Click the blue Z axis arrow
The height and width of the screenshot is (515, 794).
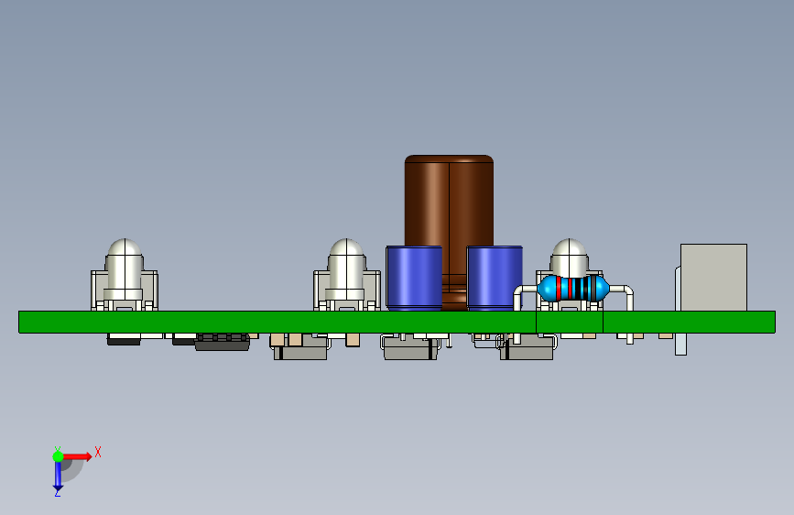point(58,477)
